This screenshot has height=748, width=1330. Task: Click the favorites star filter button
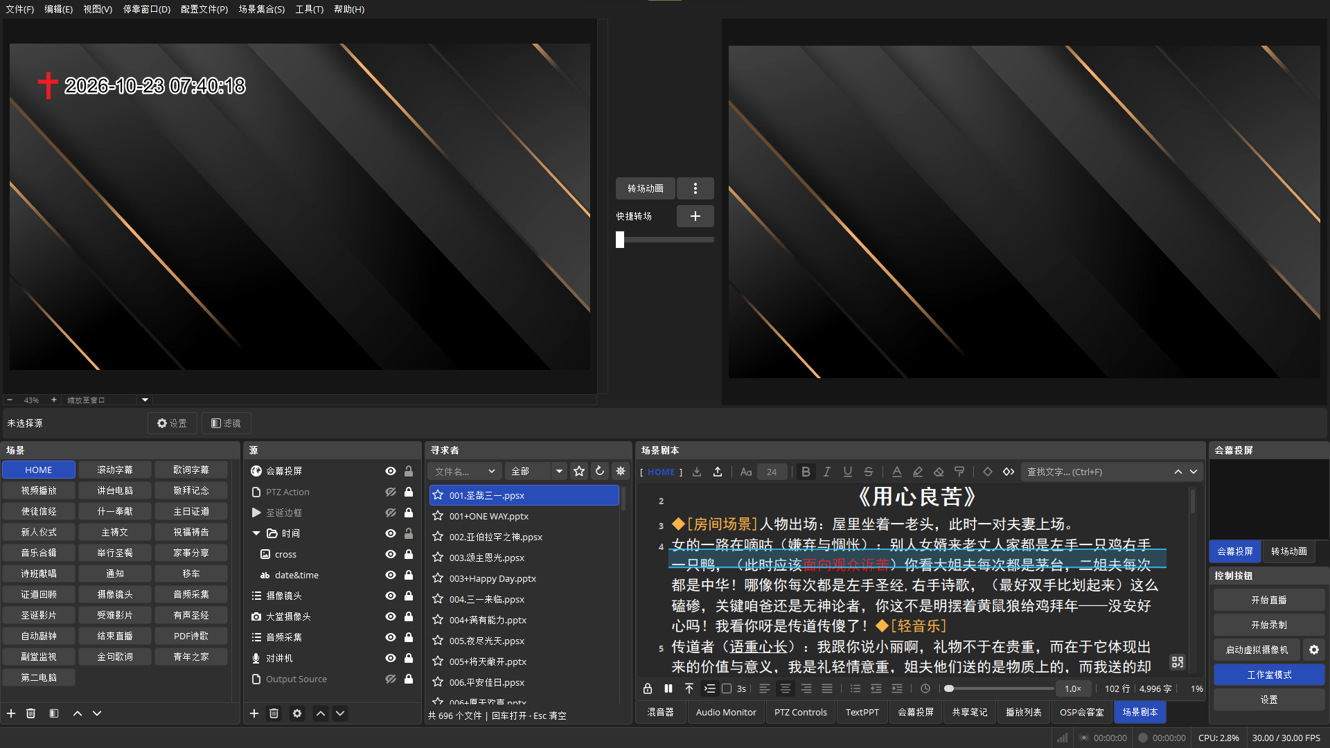pos(579,471)
